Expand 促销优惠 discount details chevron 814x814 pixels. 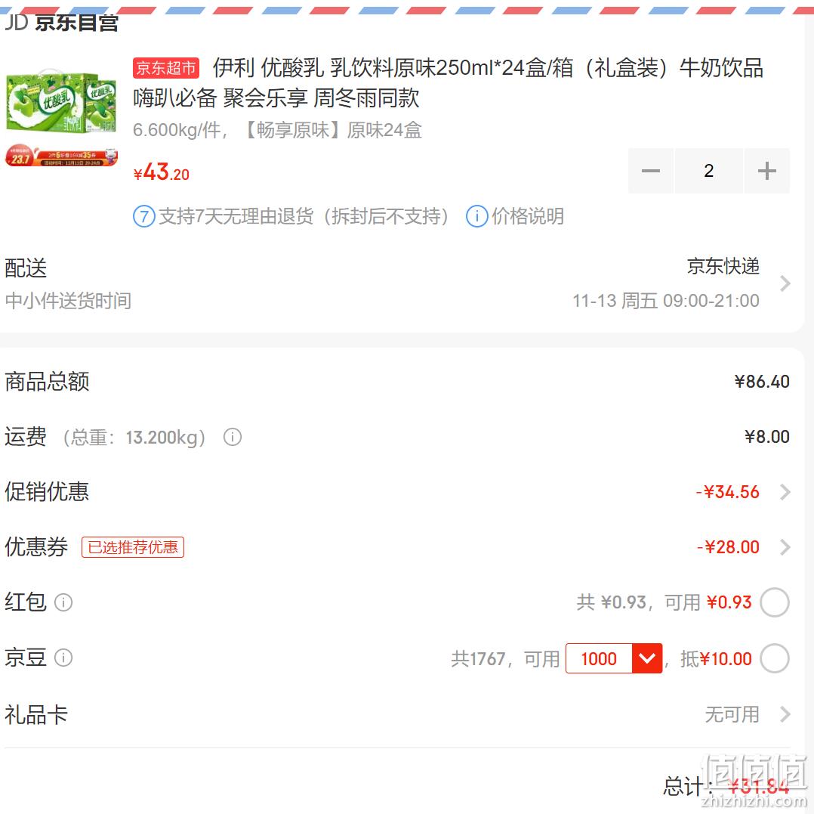(785, 492)
